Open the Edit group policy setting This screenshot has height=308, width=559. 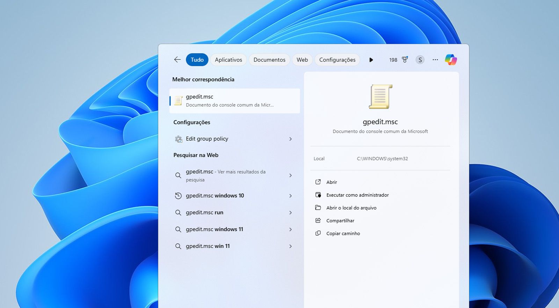pyautogui.click(x=235, y=139)
